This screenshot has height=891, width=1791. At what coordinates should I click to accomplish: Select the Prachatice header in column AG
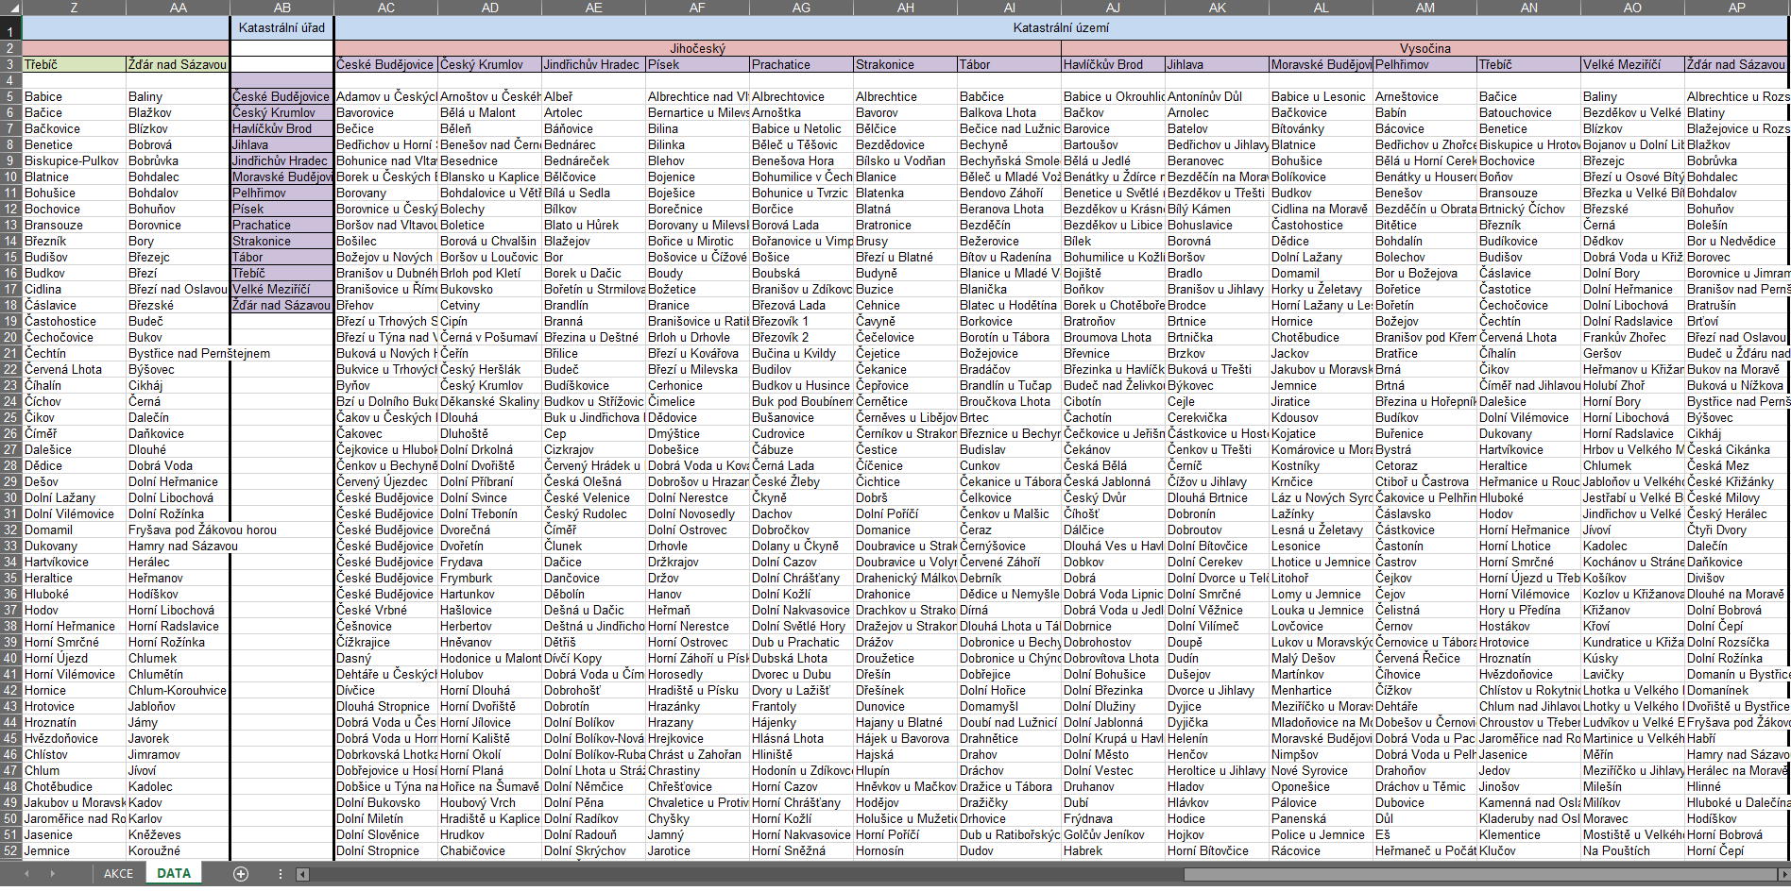pos(800,65)
